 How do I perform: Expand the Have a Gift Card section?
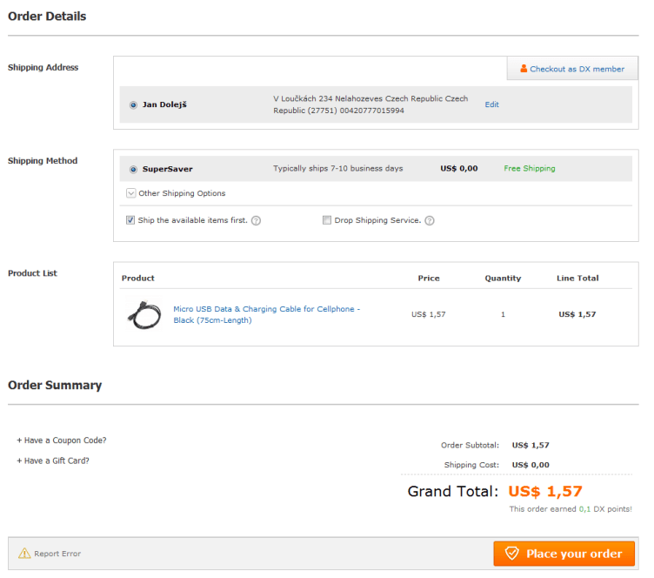pyautogui.click(x=53, y=461)
